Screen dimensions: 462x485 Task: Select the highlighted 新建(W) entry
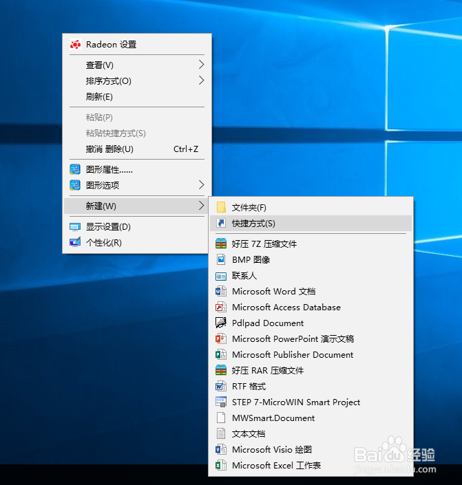point(136,206)
